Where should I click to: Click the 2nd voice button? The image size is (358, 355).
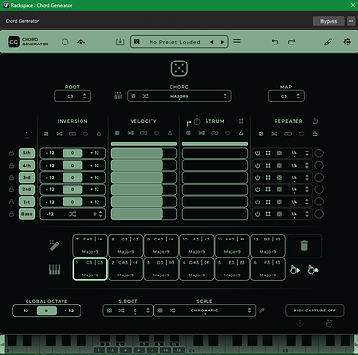click(x=27, y=189)
